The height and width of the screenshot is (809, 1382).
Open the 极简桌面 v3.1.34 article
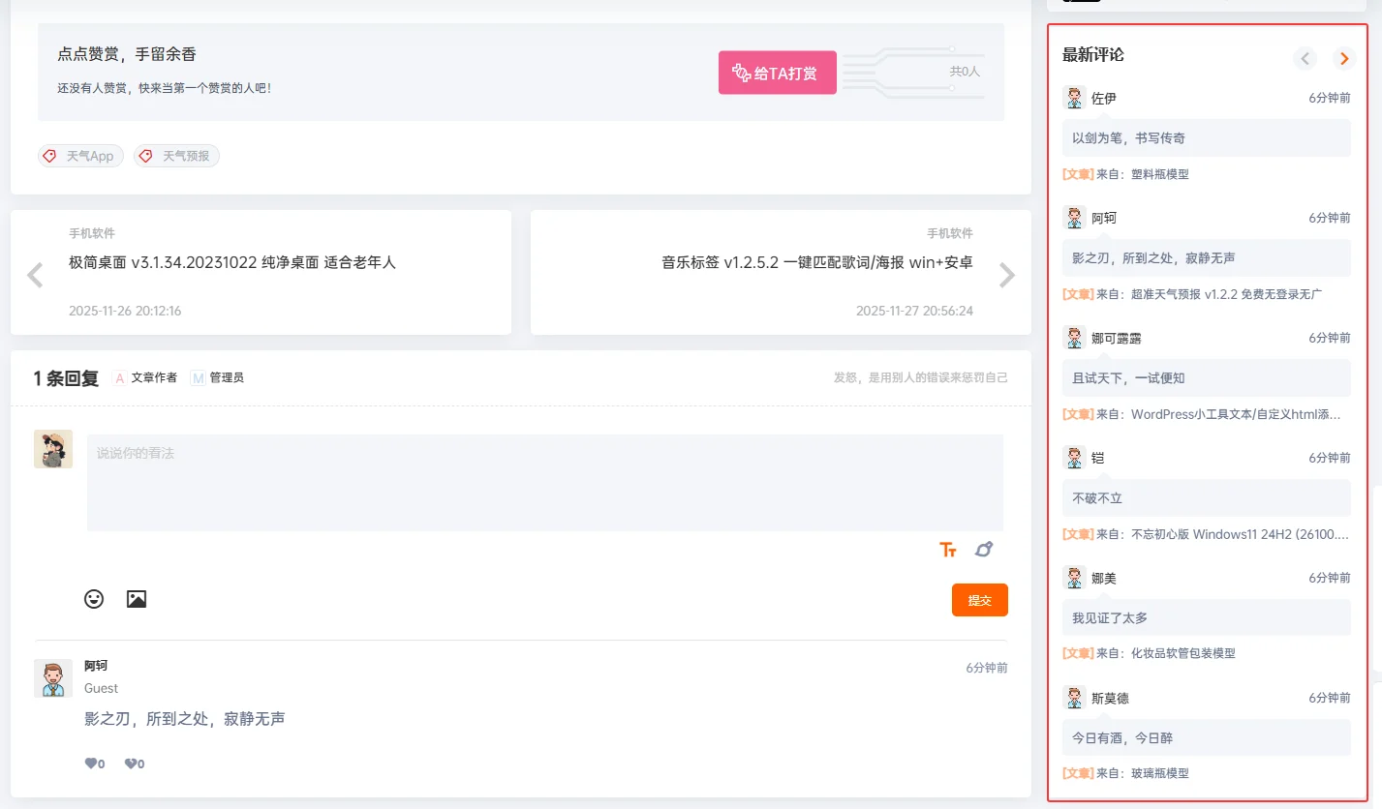click(232, 262)
